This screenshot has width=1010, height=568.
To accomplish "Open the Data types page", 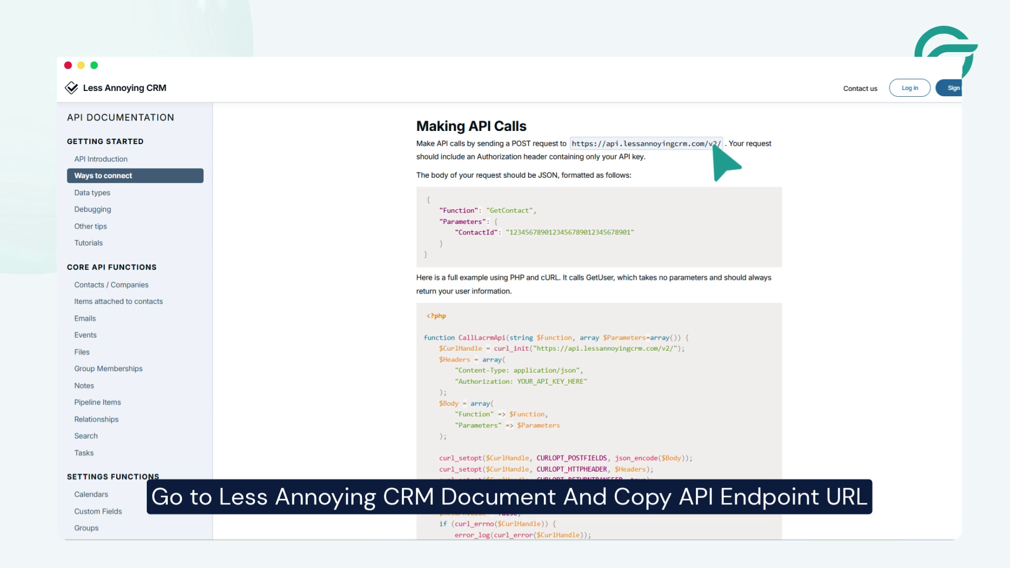I will pyautogui.click(x=92, y=192).
